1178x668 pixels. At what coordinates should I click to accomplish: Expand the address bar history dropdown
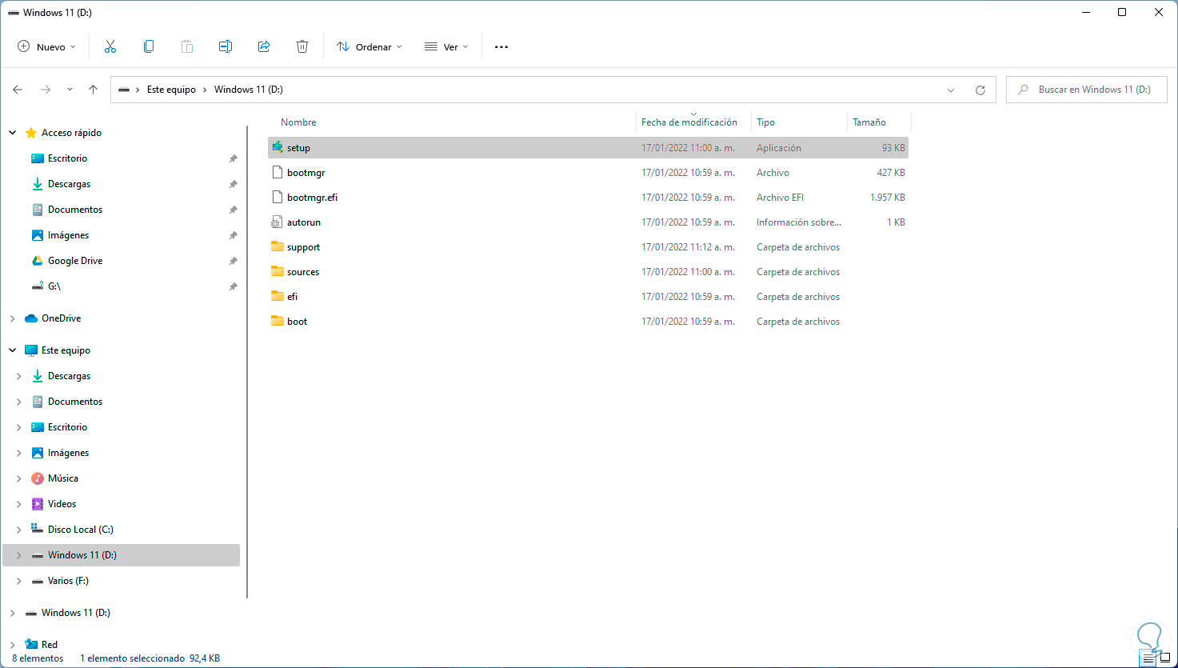(x=951, y=90)
